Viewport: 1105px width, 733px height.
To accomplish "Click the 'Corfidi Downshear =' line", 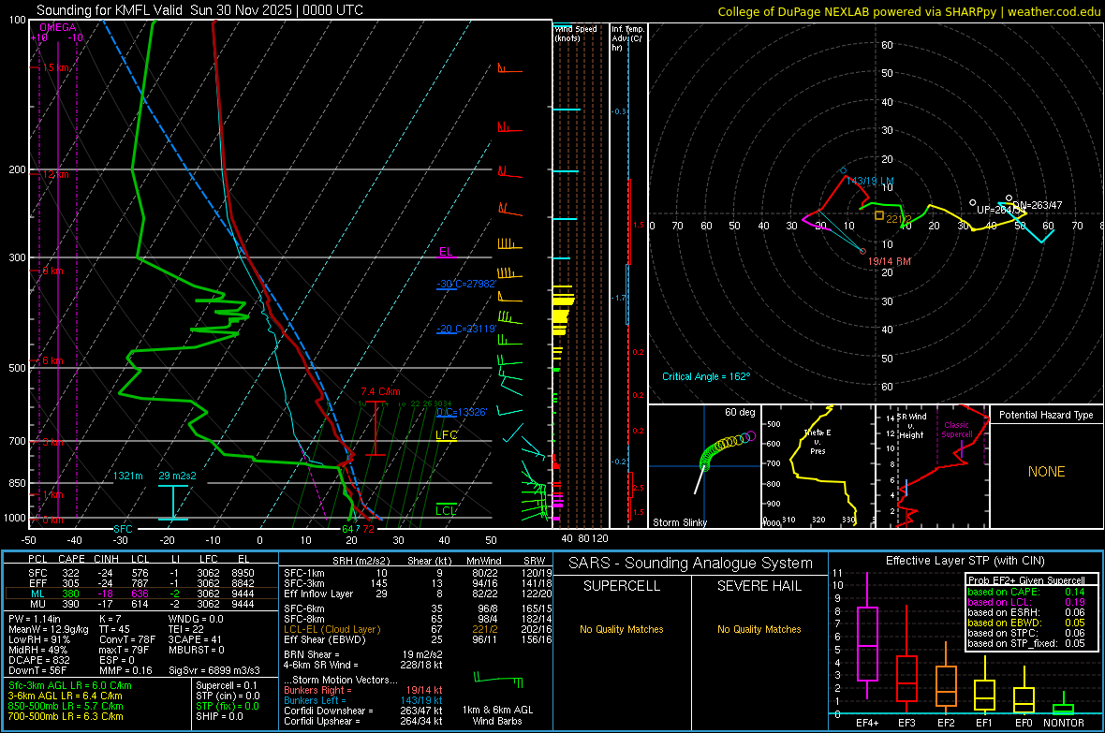I will coord(363,711).
